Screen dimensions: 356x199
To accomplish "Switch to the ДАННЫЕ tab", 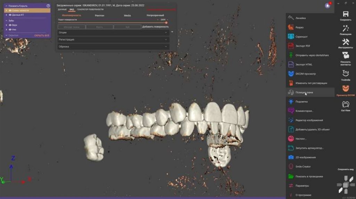I will click(x=62, y=9).
